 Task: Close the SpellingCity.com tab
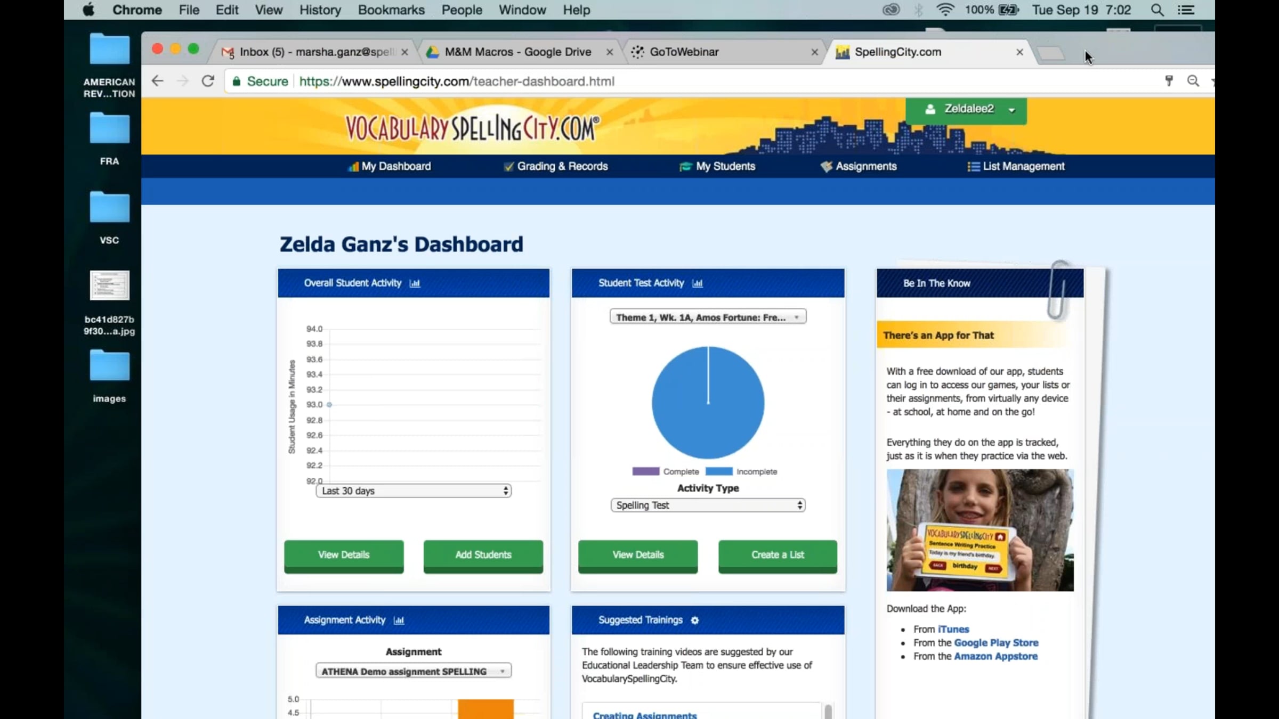pos(1019,52)
